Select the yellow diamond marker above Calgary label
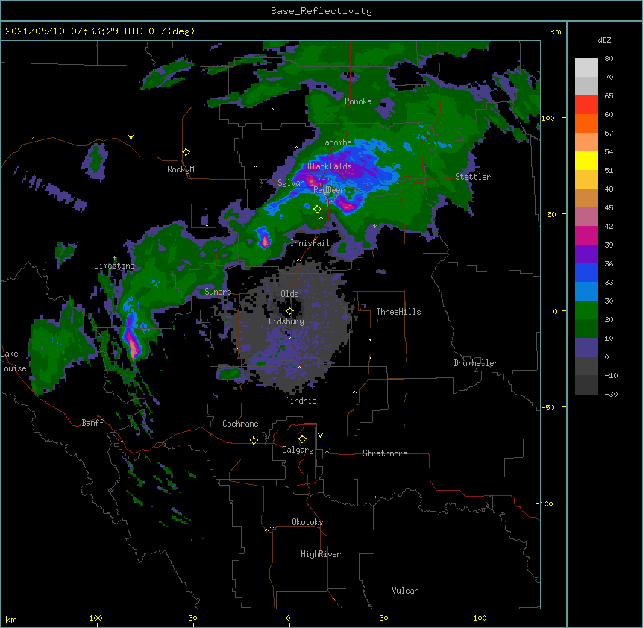 [302, 439]
